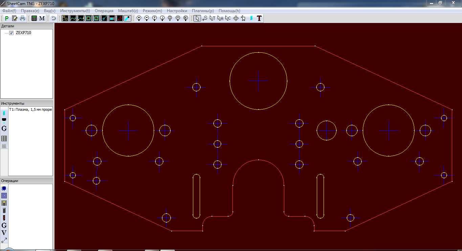Open tool table grid icon in Инструменты
Viewport: 462px width, 251px height.
(4, 138)
